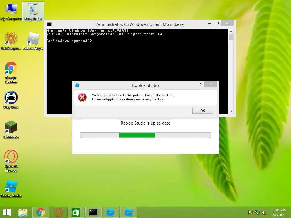The height and width of the screenshot is (218, 291).
Task: Click the muted volume tray icon
Action: tap(264, 213)
